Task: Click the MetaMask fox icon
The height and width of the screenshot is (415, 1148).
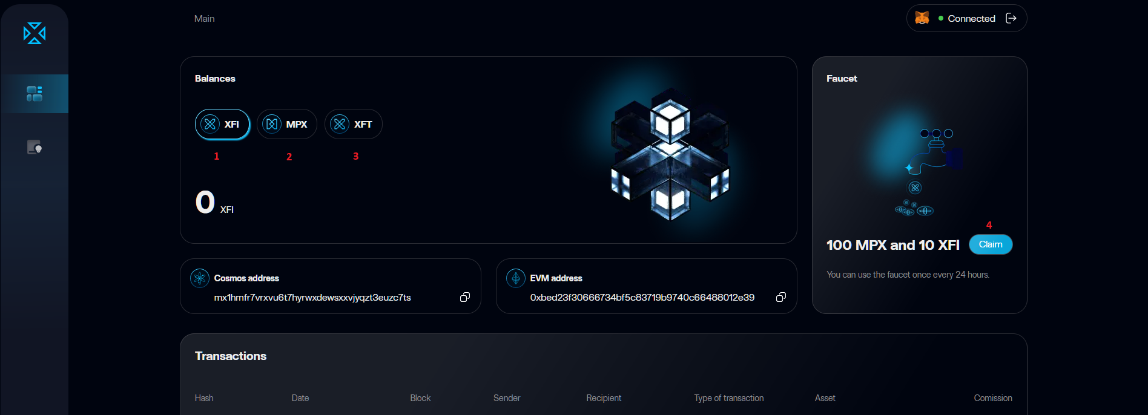Action: [922, 18]
